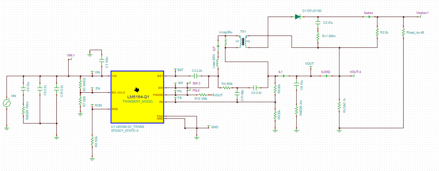Select the ground symbol below VIN source
Viewport: 439px width, 171px height.
point(7,128)
